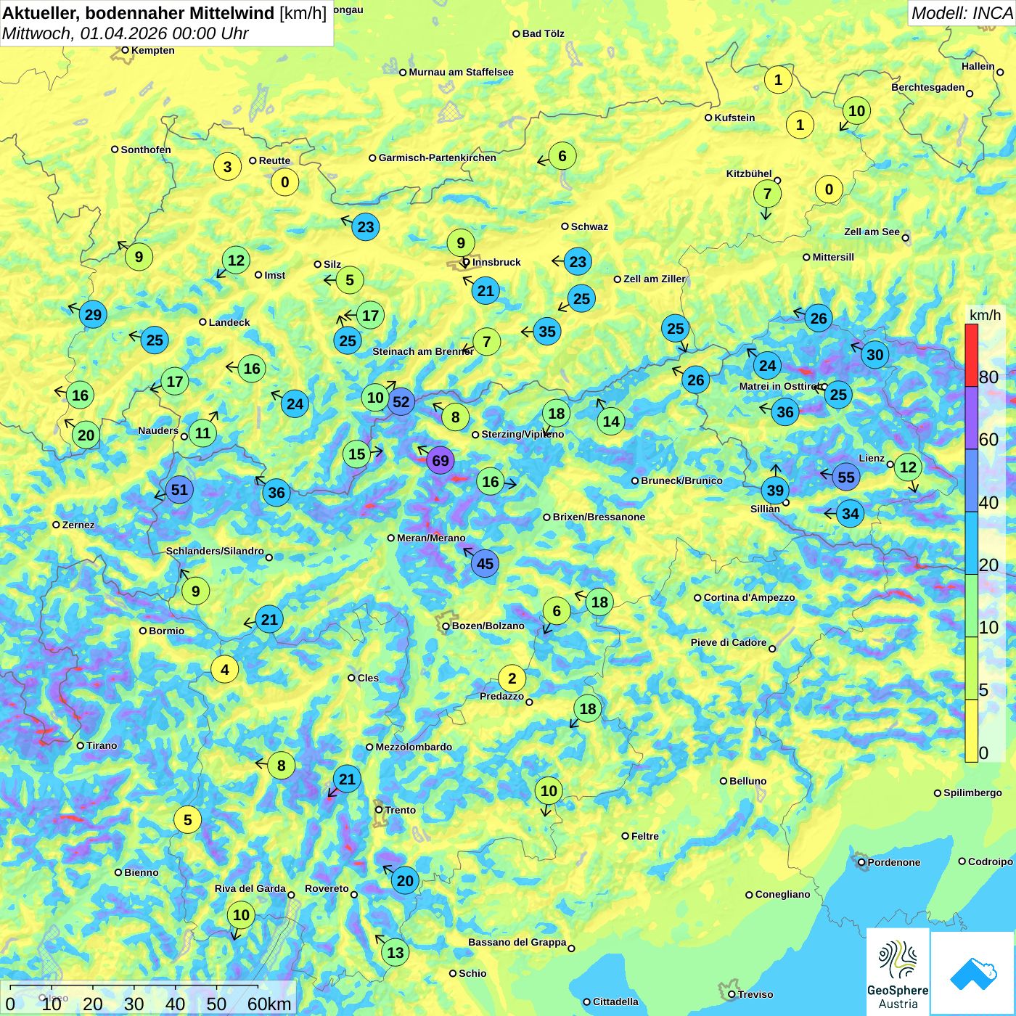Viewport: 1016px width, 1016px height.
Task: Click the map title 'Aktueller, bodennaher Mittelwind'
Action: [x=139, y=12]
